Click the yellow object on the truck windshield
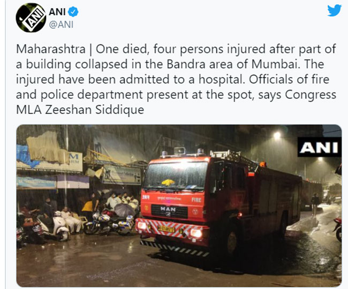Image resolution: width=348 pixels, height=289 pixels. coord(168,182)
